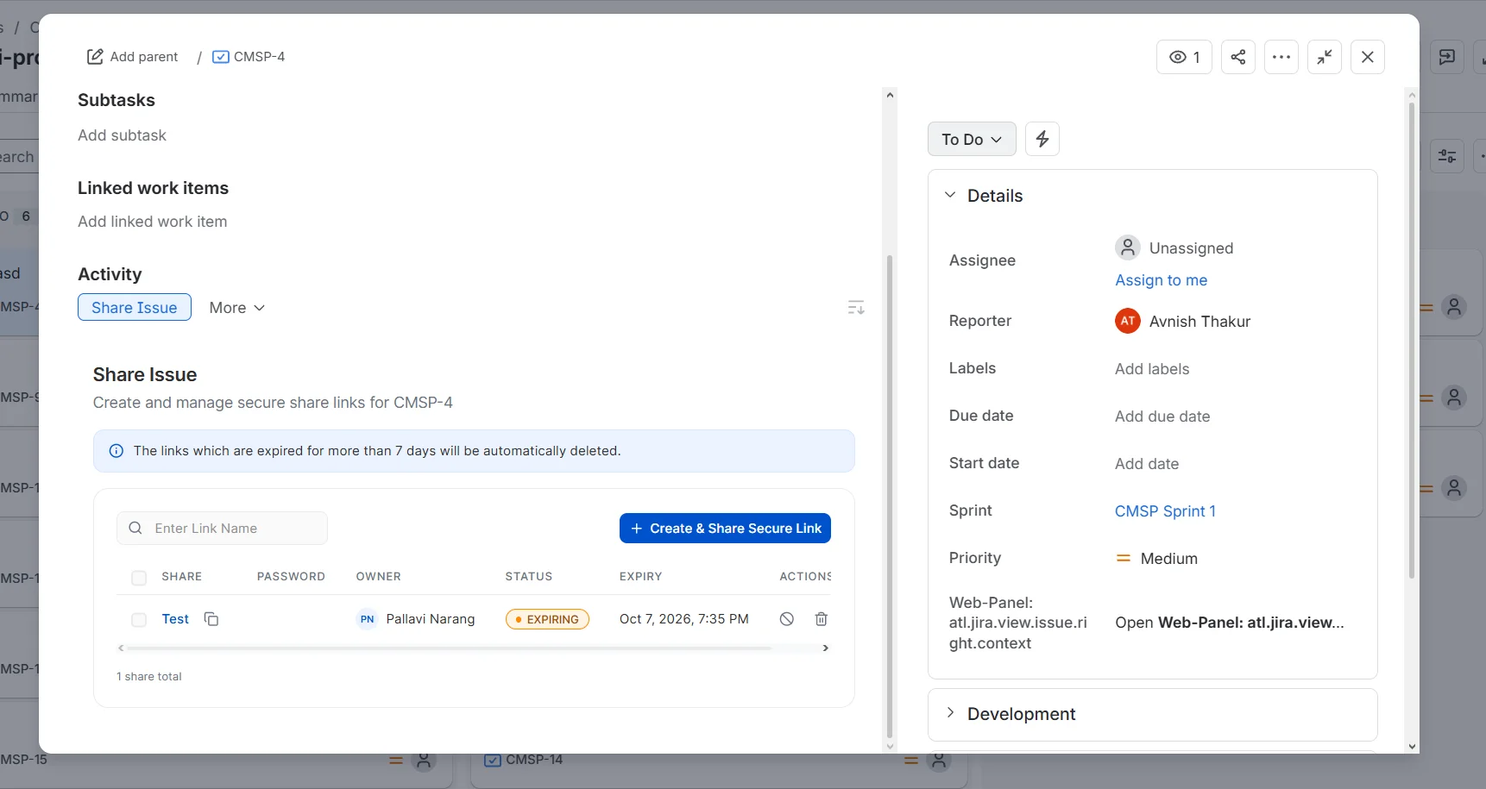Expand the More activity dropdown
1486x789 pixels.
point(236,308)
